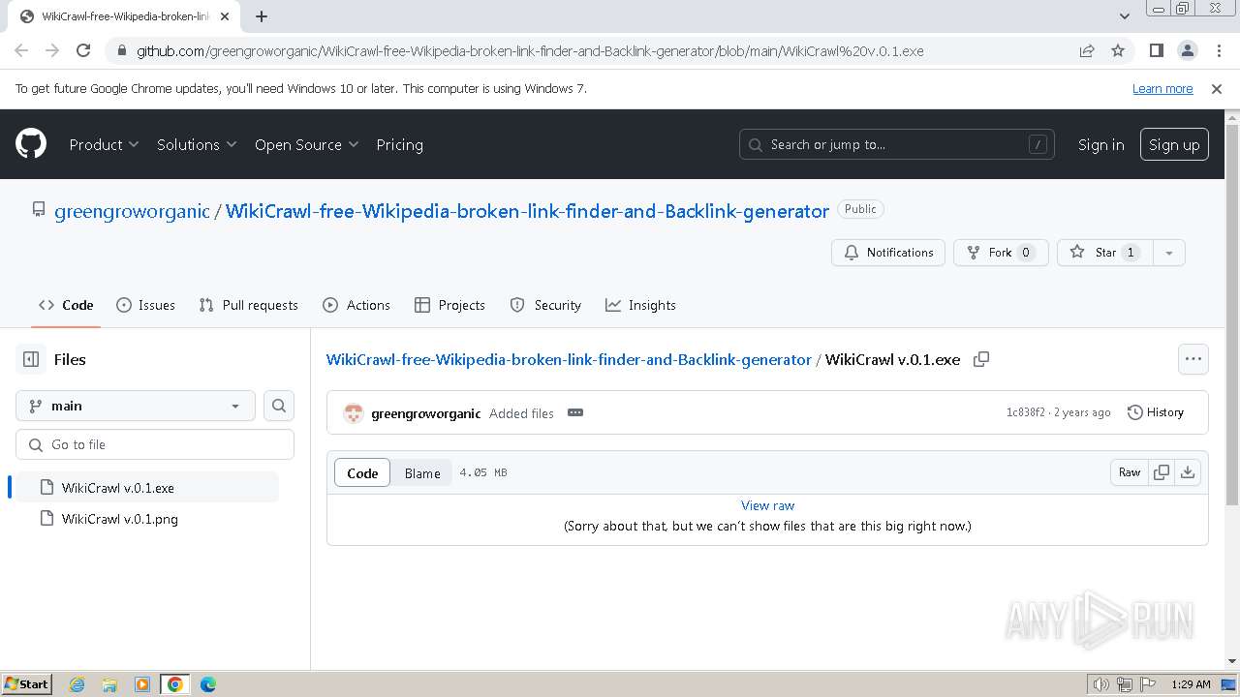The width and height of the screenshot is (1240, 697).
Task: Open the Security tab
Action: [545, 305]
